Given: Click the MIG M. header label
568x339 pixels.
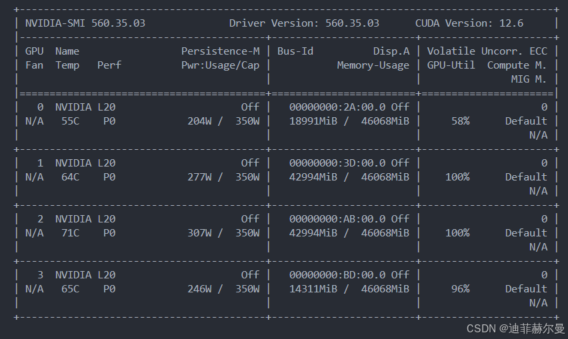Looking at the screenshot, I should pyautogui.click(x=529, y=79).
